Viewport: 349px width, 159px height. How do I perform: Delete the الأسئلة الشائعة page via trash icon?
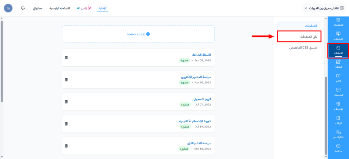tap(66, 58)
